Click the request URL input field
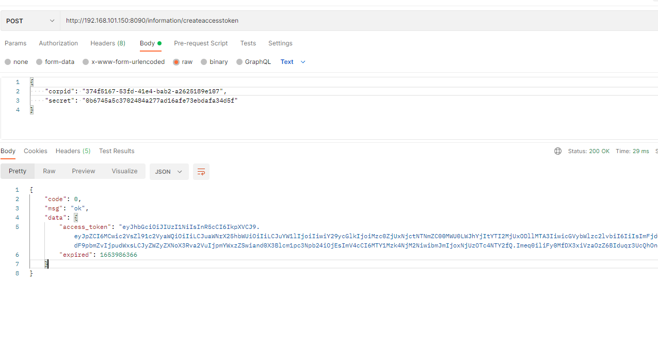Screen dimensions: 658x348 (359, 21)
